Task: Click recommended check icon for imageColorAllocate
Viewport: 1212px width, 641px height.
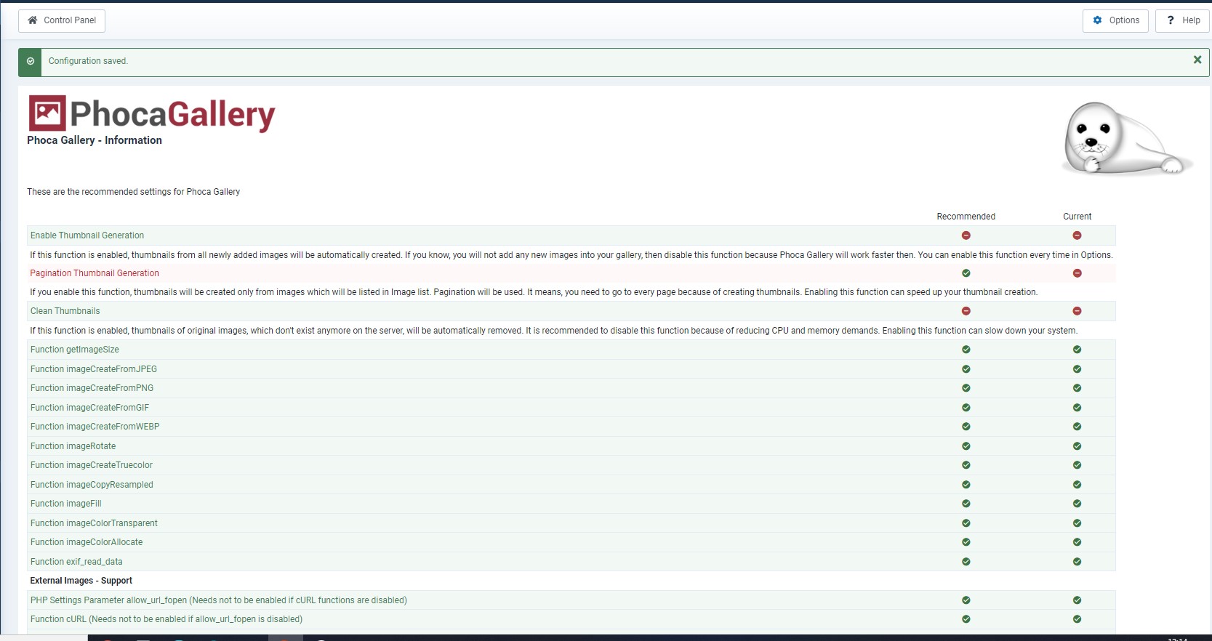Action: [x=966, y=542]
